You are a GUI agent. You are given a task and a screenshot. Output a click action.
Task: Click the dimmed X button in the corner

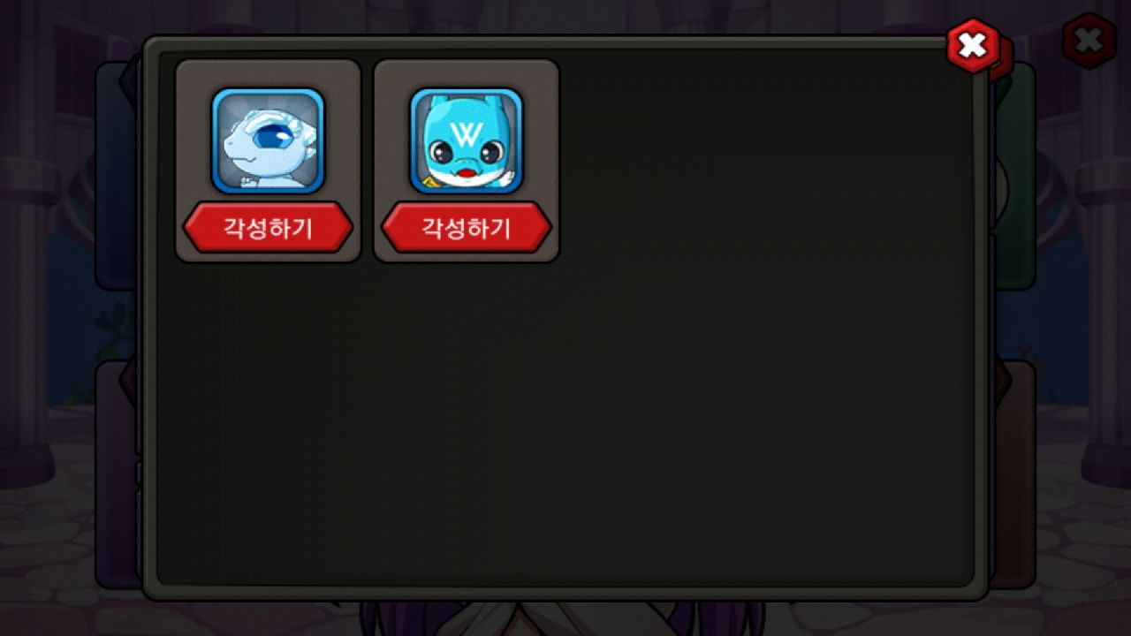pyautogui.click(x=1089, y=40)
